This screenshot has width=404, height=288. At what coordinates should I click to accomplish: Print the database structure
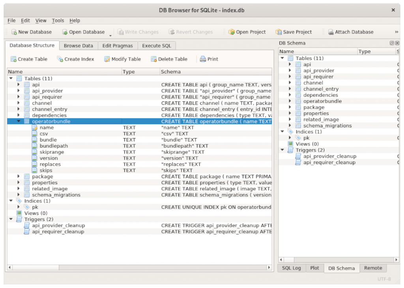[209, 59]
